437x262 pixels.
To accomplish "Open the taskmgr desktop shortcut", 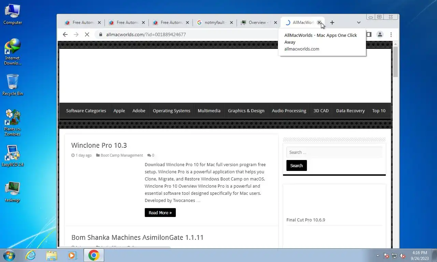I will click(13, 192).
